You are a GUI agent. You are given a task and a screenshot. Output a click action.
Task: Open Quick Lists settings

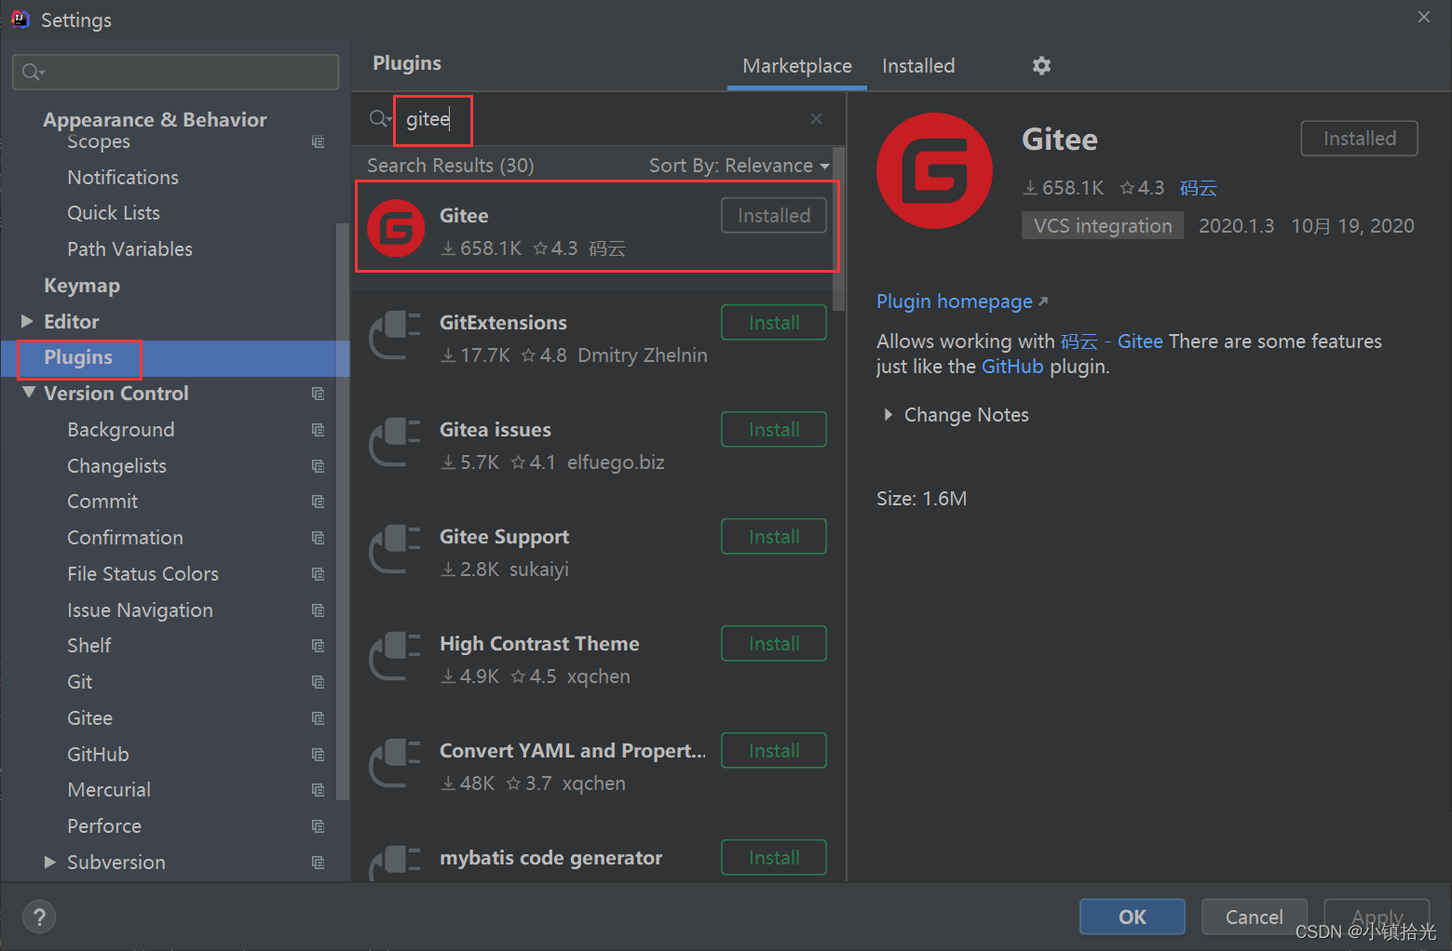click(x=114, y=213)
